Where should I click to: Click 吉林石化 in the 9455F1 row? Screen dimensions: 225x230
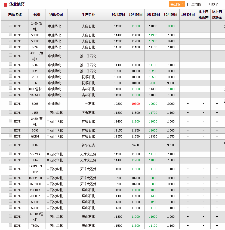pyautogui.click(x=88, y=95)
